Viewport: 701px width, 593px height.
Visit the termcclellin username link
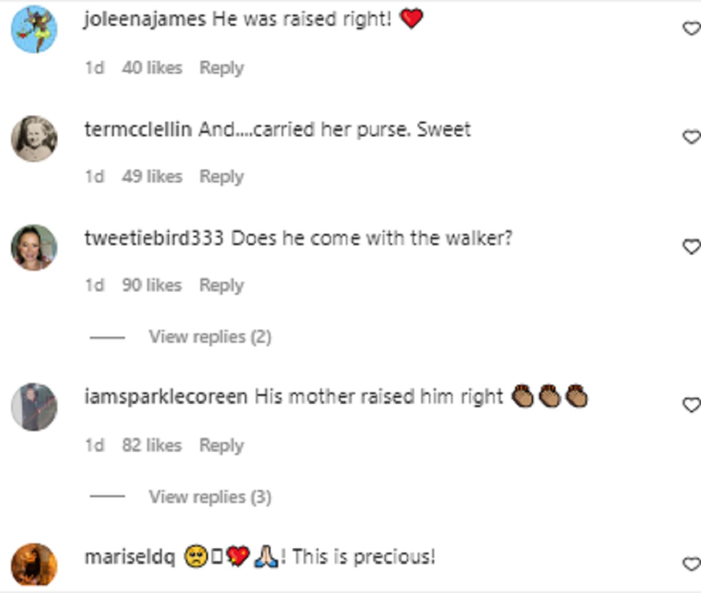click(138, 129)
